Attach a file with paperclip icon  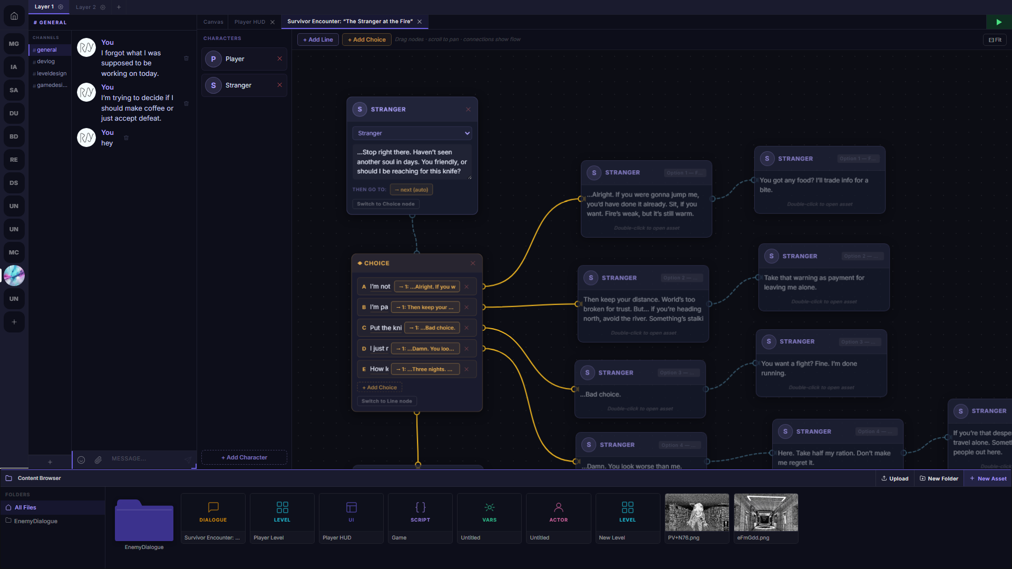point(98,460)
